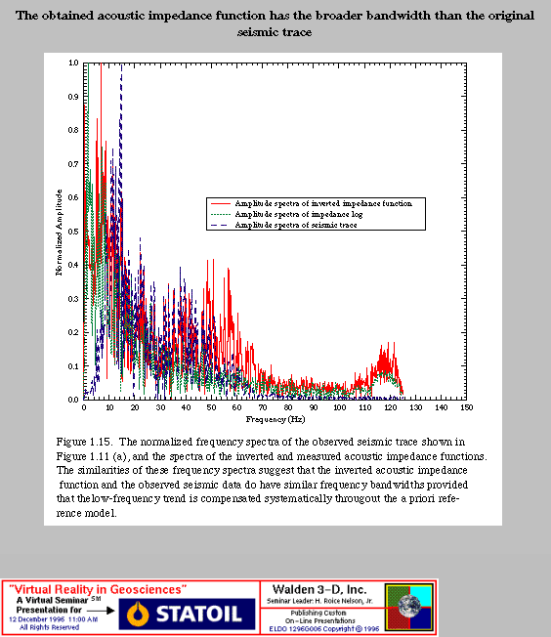The width and height of the screenshot is (551, 637).
Task: Click the Figure 1.15 caption text
Action: 272,478
